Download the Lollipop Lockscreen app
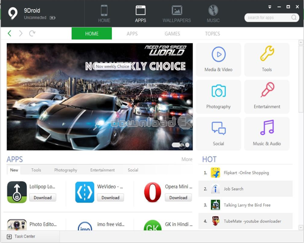This screenshot has height=243, width=304. tap(43, 197)
